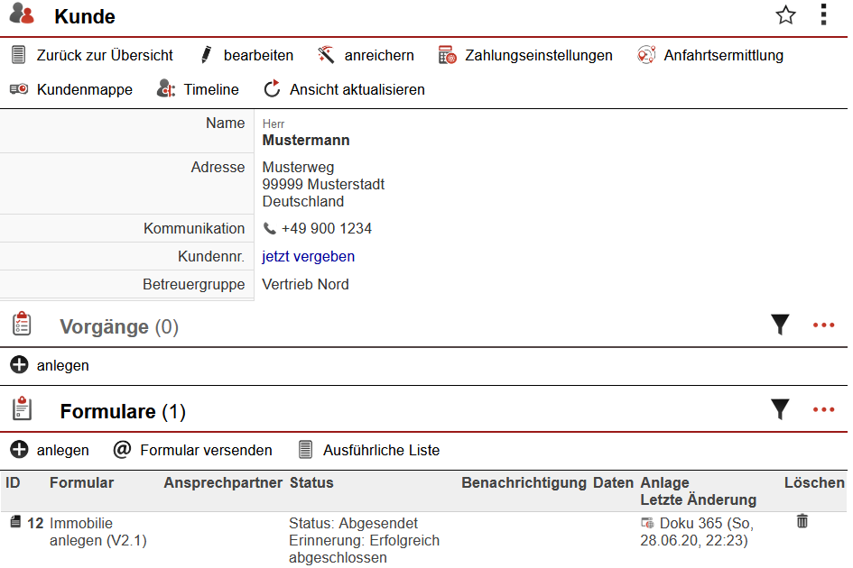Screen dimensions: 853x568
Task: Click the @ icon for Formular versenden
Action: point(122,450)
